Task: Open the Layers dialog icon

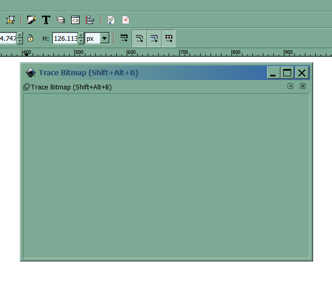Action: coord(61,20)
